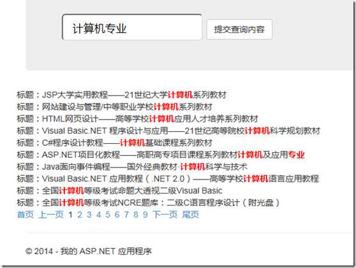Viewport: 356px width, 268px height.
Task: Open results page 6
Action: pos(117,215)
